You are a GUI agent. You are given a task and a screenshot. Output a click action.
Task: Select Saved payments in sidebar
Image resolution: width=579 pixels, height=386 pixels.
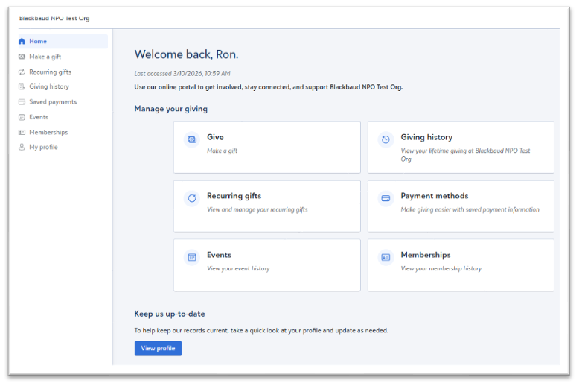[x=53, y=101]
